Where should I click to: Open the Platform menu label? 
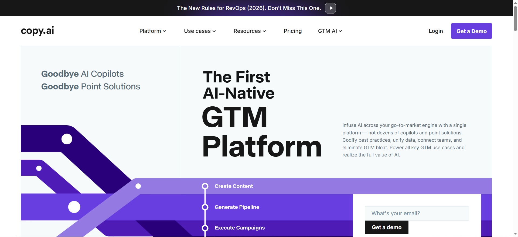150,31
